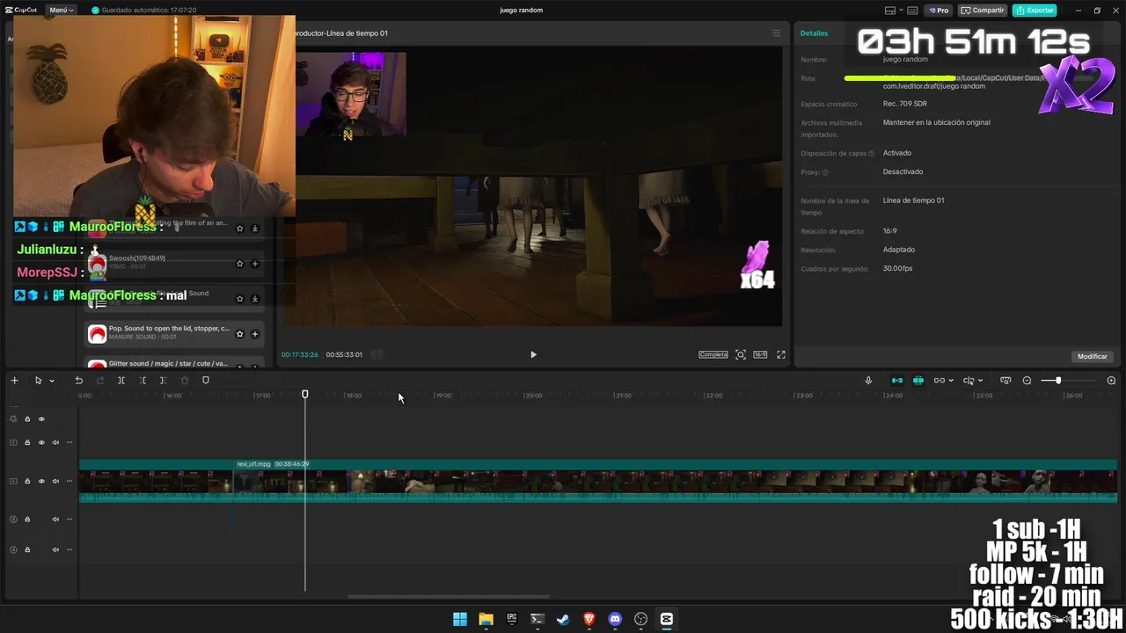
Task: Open the selection tool dropdown arrow
Action: [52, 381]
